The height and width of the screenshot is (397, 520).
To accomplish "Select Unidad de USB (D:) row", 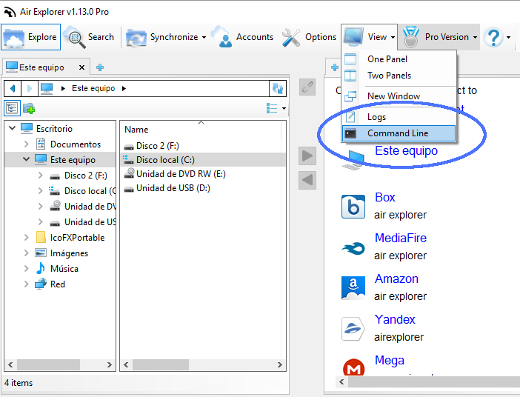I will coord(202,188).
